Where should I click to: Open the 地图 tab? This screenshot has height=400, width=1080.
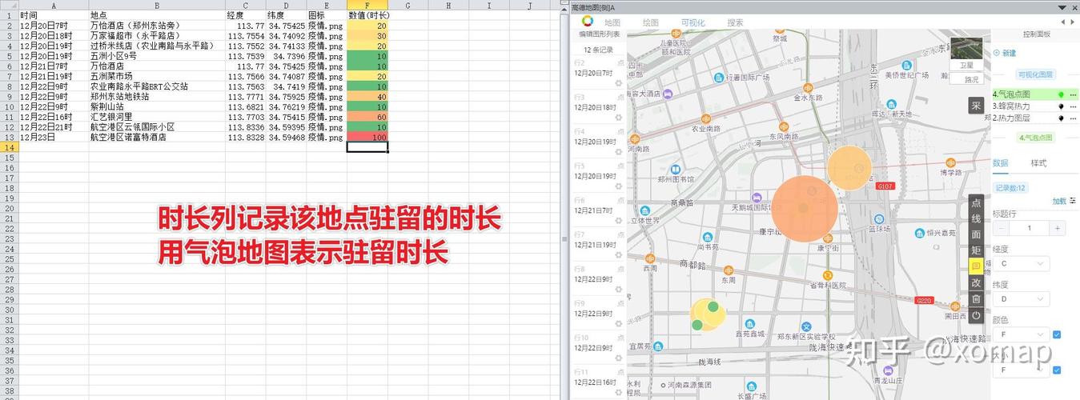coord(612,22)
